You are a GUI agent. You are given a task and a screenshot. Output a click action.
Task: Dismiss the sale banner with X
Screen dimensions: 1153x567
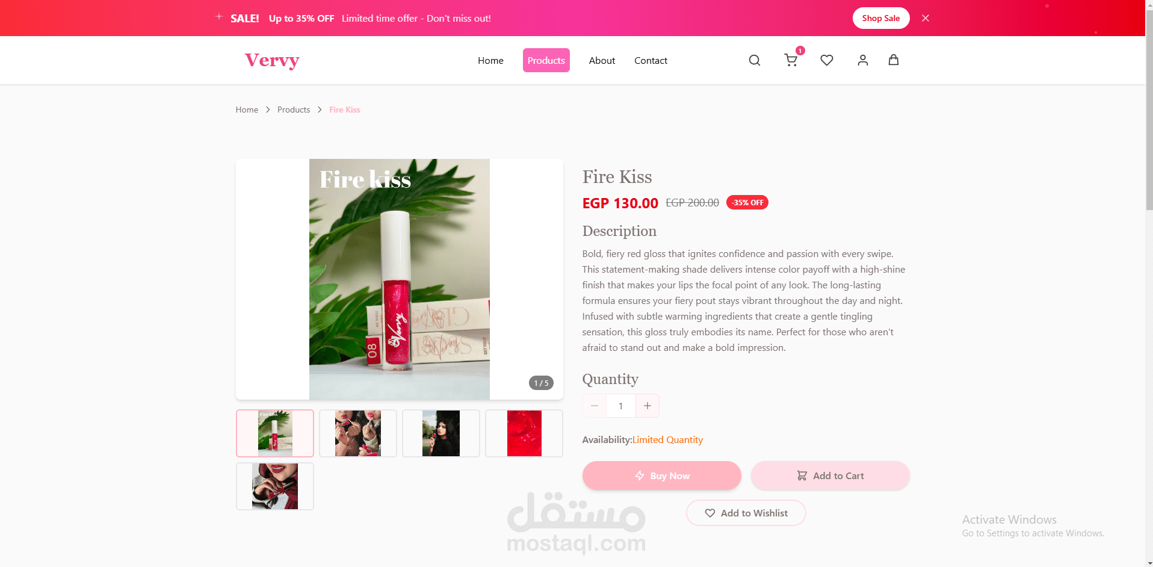coord(926,18)
